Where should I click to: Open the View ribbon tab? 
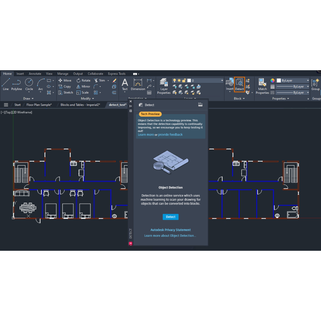coord(49,74)
